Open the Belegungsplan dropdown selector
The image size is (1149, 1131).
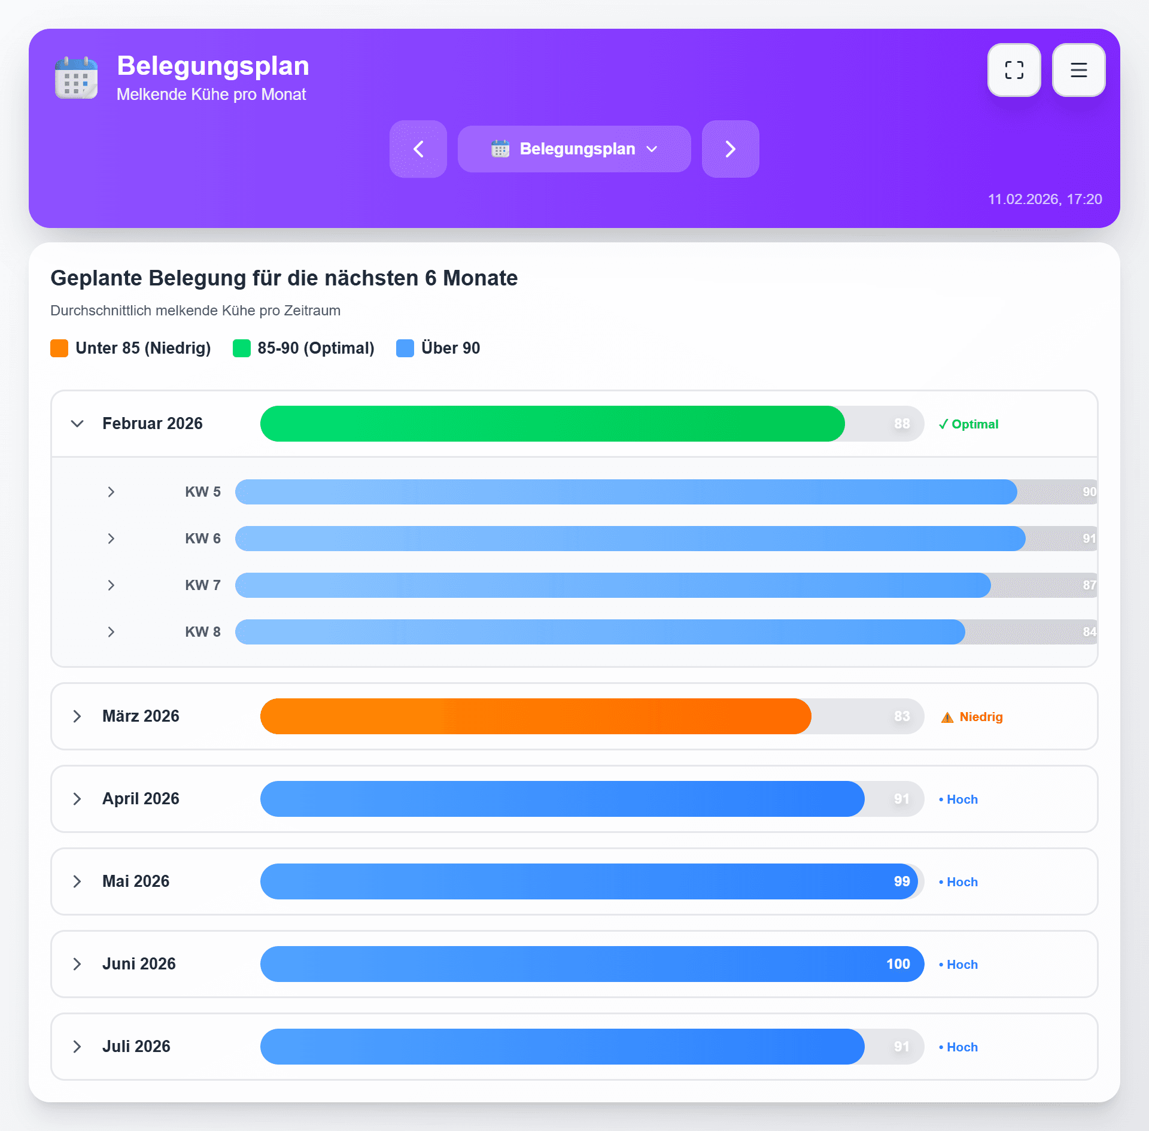[574, 149]
